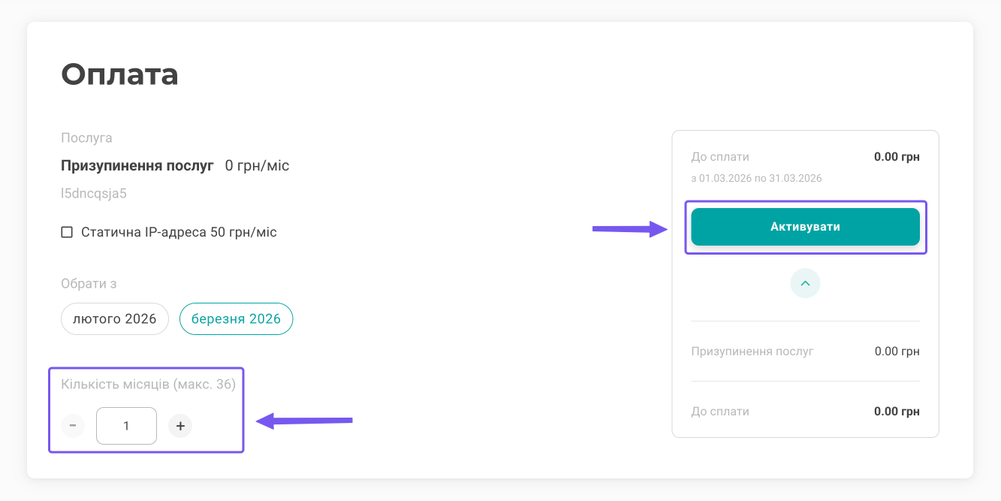Click the bottom total 0.00 грн amount
This screenshot has height=501, width=1001.
tap(897, 412)
